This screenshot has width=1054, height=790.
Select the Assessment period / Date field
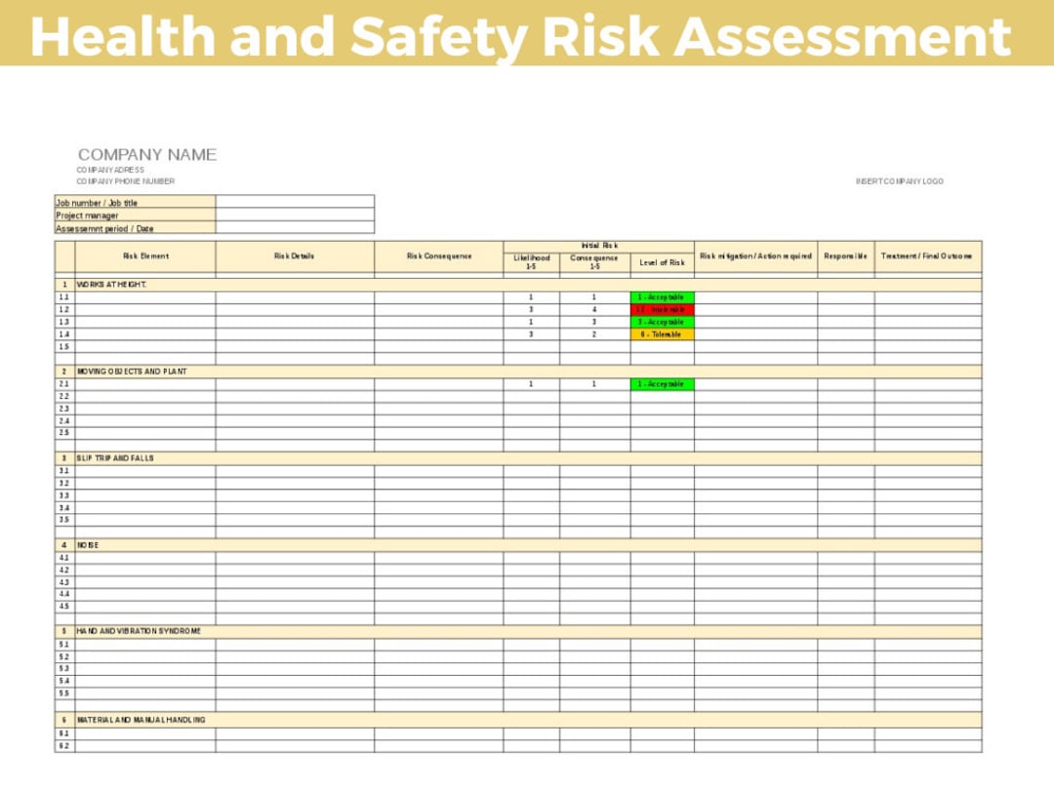294,228
